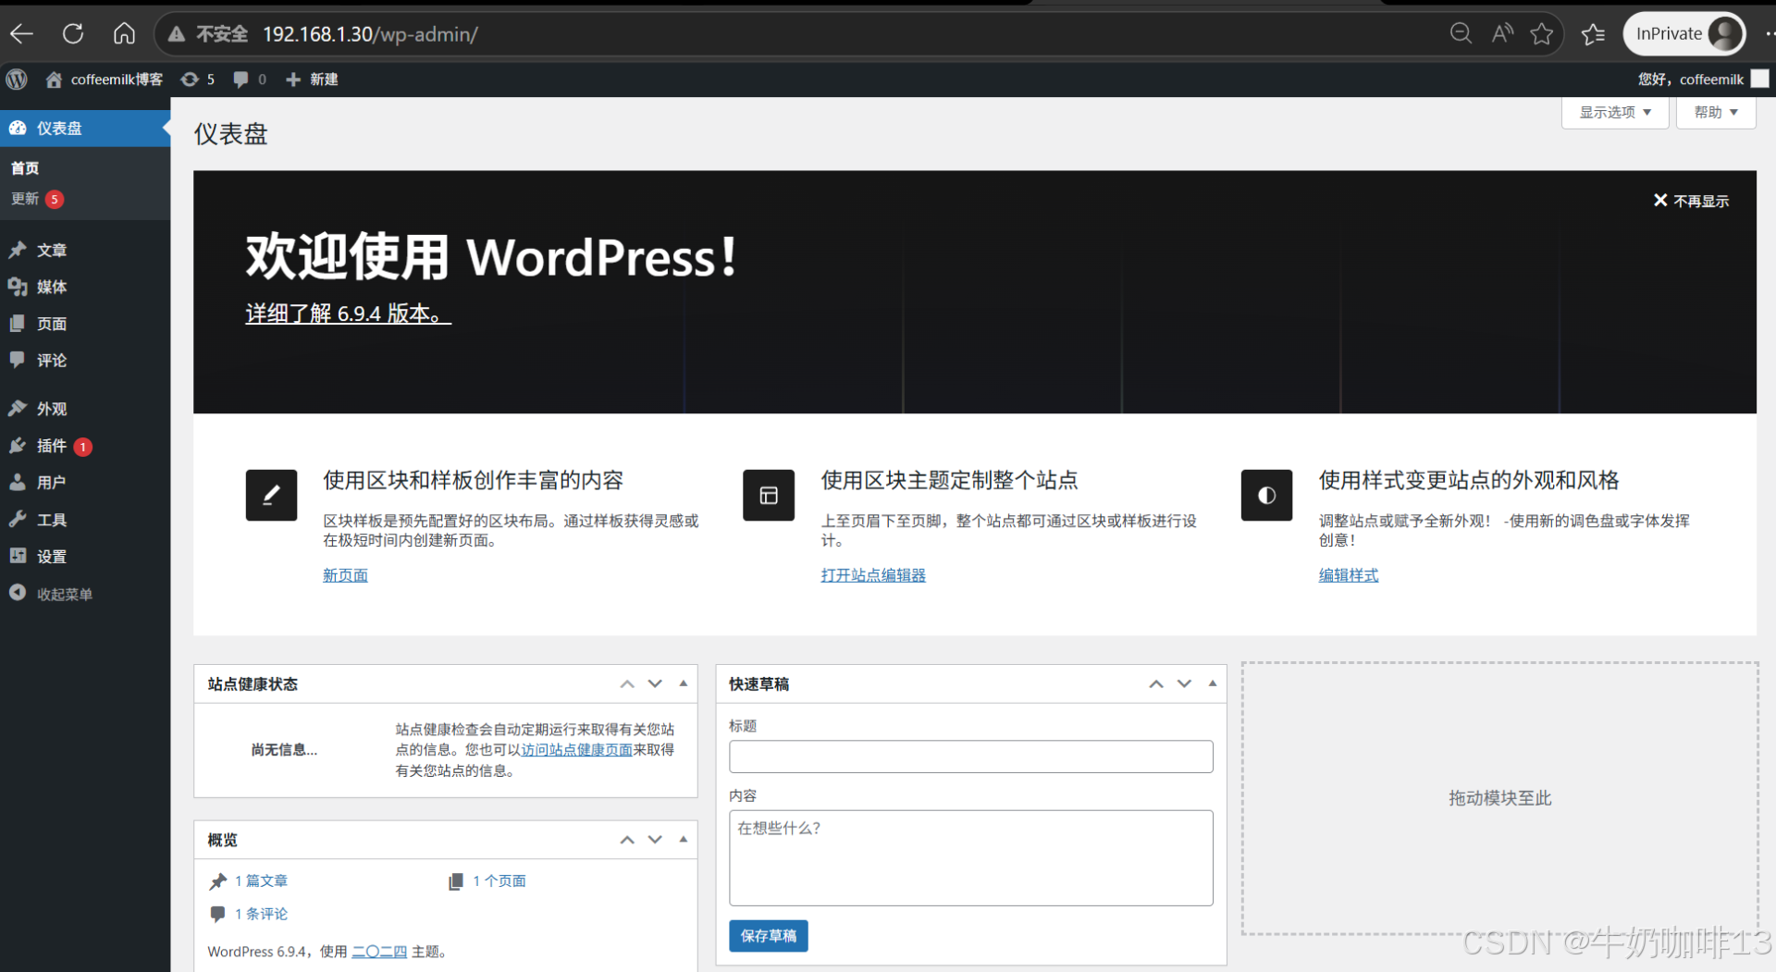Open 1 篇文章 link

(x=261, y=881)
